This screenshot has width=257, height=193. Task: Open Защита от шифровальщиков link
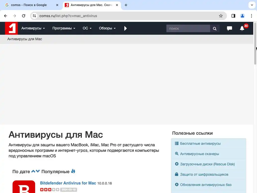click(x=204, y=174)
